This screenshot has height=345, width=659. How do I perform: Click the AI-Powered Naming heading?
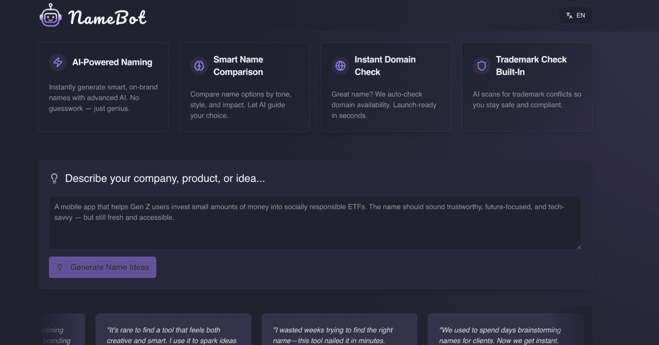click(x=113, y=62)
